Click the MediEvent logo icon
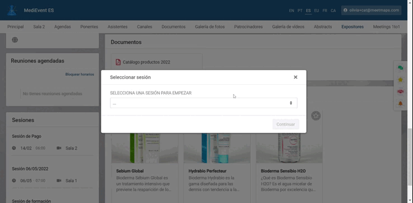 [12, 10]
